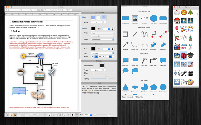Click the line Size stepper arrows

(x=113, y=29)
